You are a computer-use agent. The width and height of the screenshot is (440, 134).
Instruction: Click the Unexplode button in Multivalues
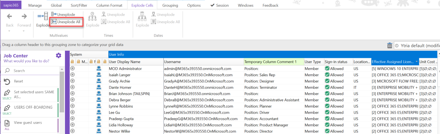pyautogui.click(x=63, y=14)
